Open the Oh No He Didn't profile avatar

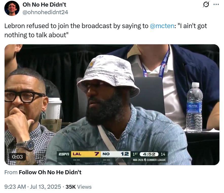pos(12,8)
